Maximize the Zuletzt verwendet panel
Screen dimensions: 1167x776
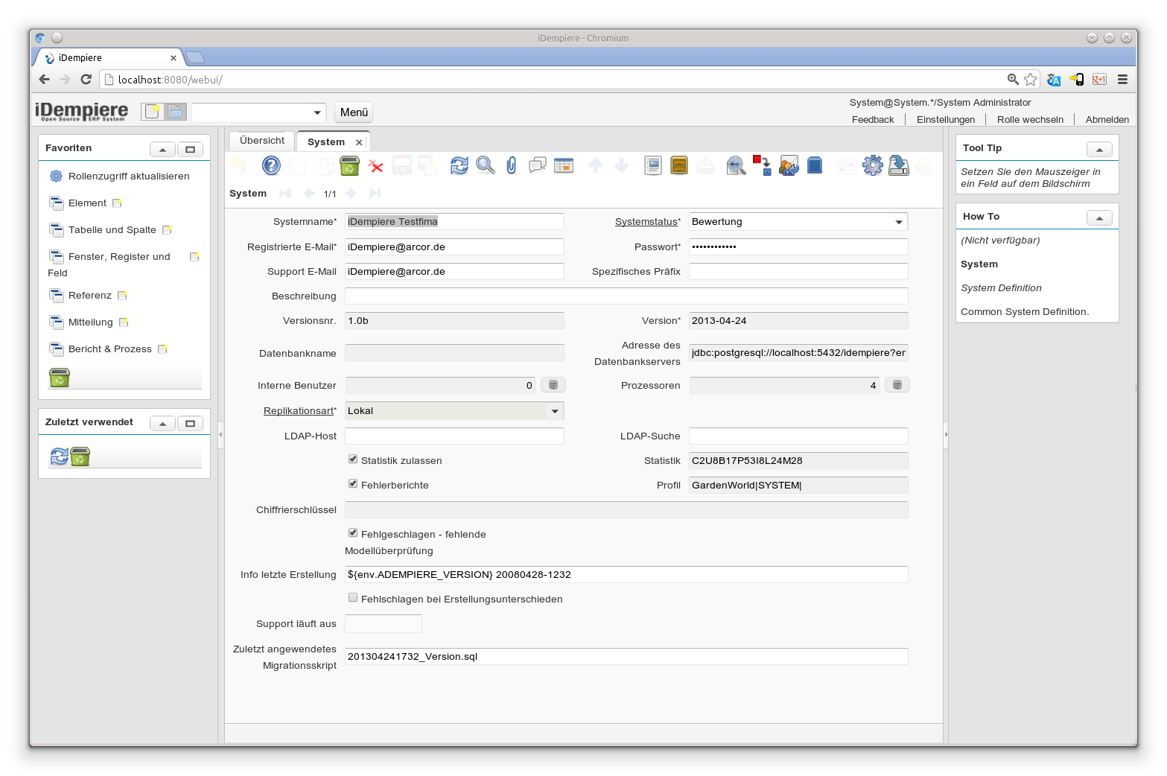(x=190, y=424)
